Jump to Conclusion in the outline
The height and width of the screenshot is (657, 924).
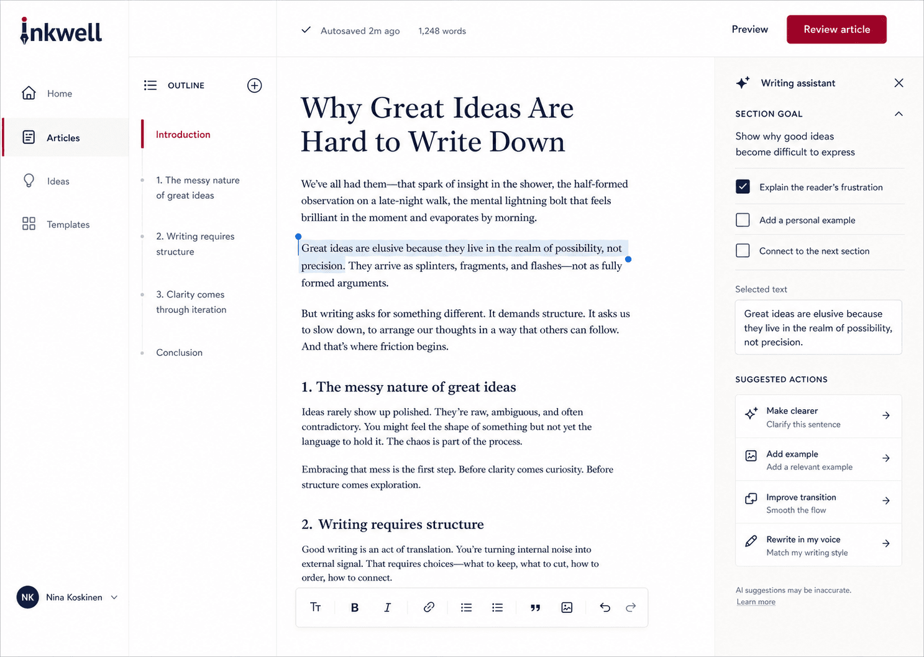click(x=179, y=352)
